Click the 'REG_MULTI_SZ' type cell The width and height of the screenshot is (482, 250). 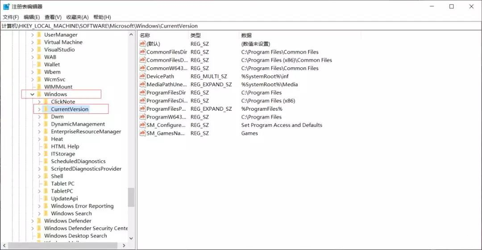209,76
